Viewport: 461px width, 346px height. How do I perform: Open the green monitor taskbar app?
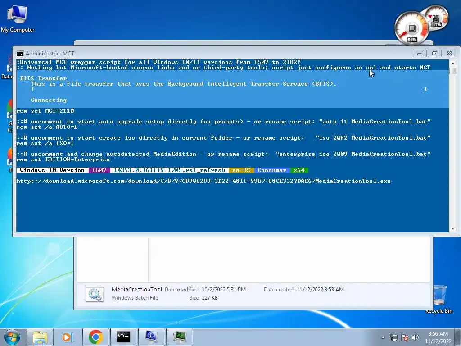tap(179, 337)
